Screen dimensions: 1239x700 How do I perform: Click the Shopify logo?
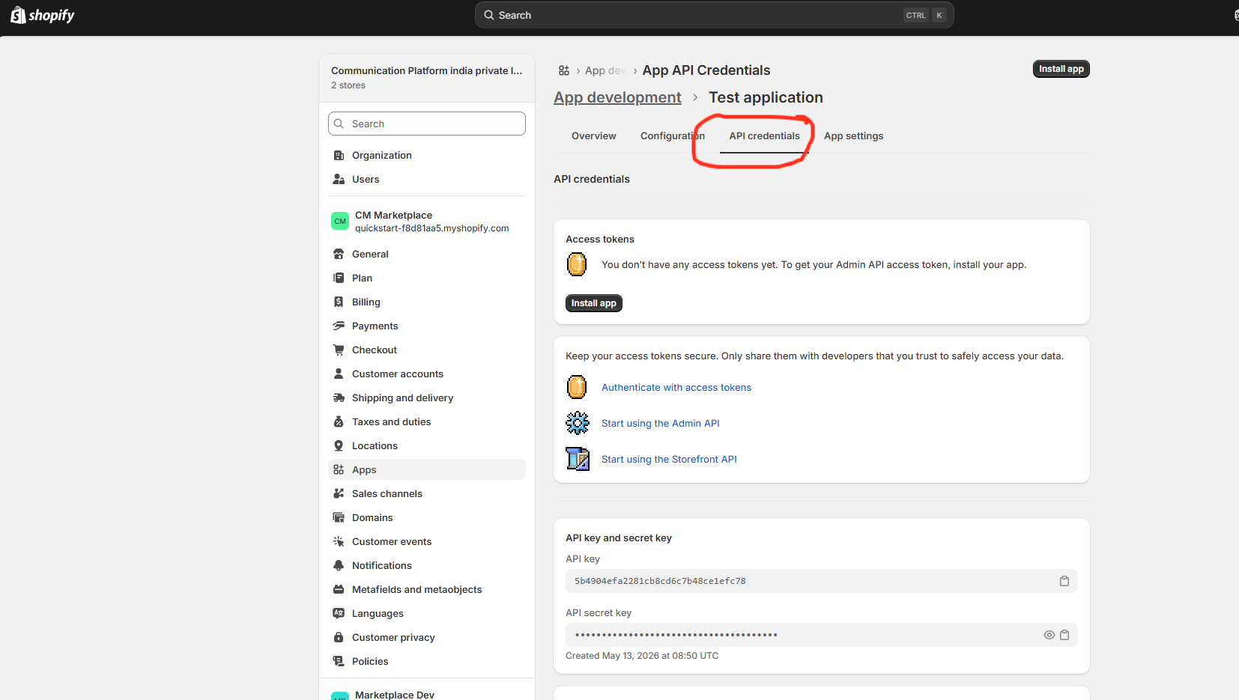[x=43, y=15]
